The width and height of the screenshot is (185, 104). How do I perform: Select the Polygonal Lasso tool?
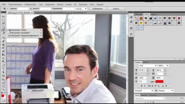[x=3, y=23]
